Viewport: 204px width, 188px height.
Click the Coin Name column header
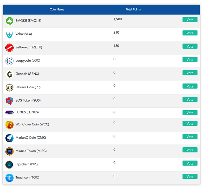click(x=57, y=9)
